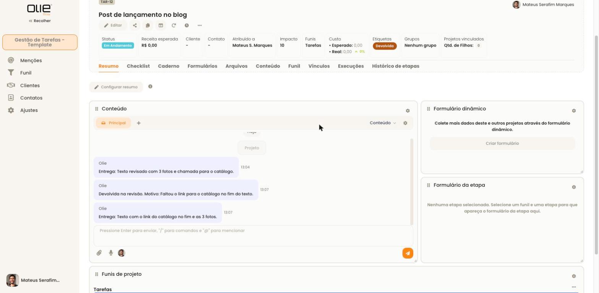This screenshot has width=599, height=293.
Task: Add a new channel with the plus icon
Action: coord(139,123)
